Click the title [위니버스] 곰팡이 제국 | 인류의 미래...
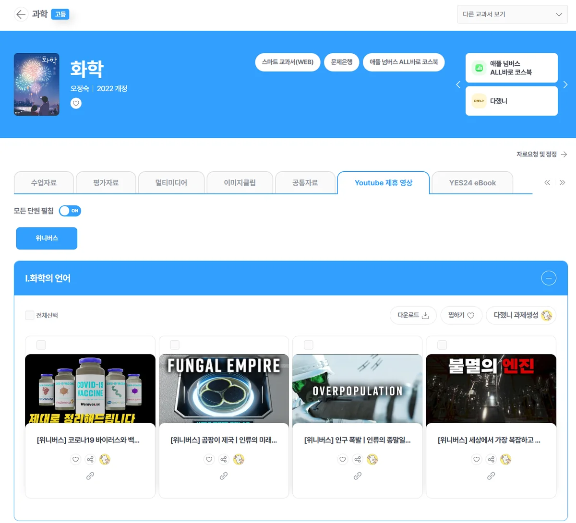Screen dimensions: 576x523 click(224, 440)
